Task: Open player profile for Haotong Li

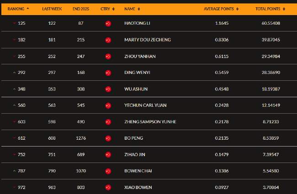Action: coord(137,23)
